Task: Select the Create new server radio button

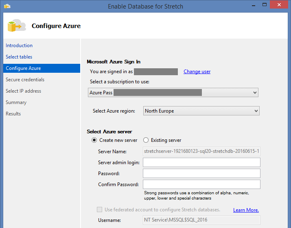Action: pyautogui.click(x=94, y=140)
